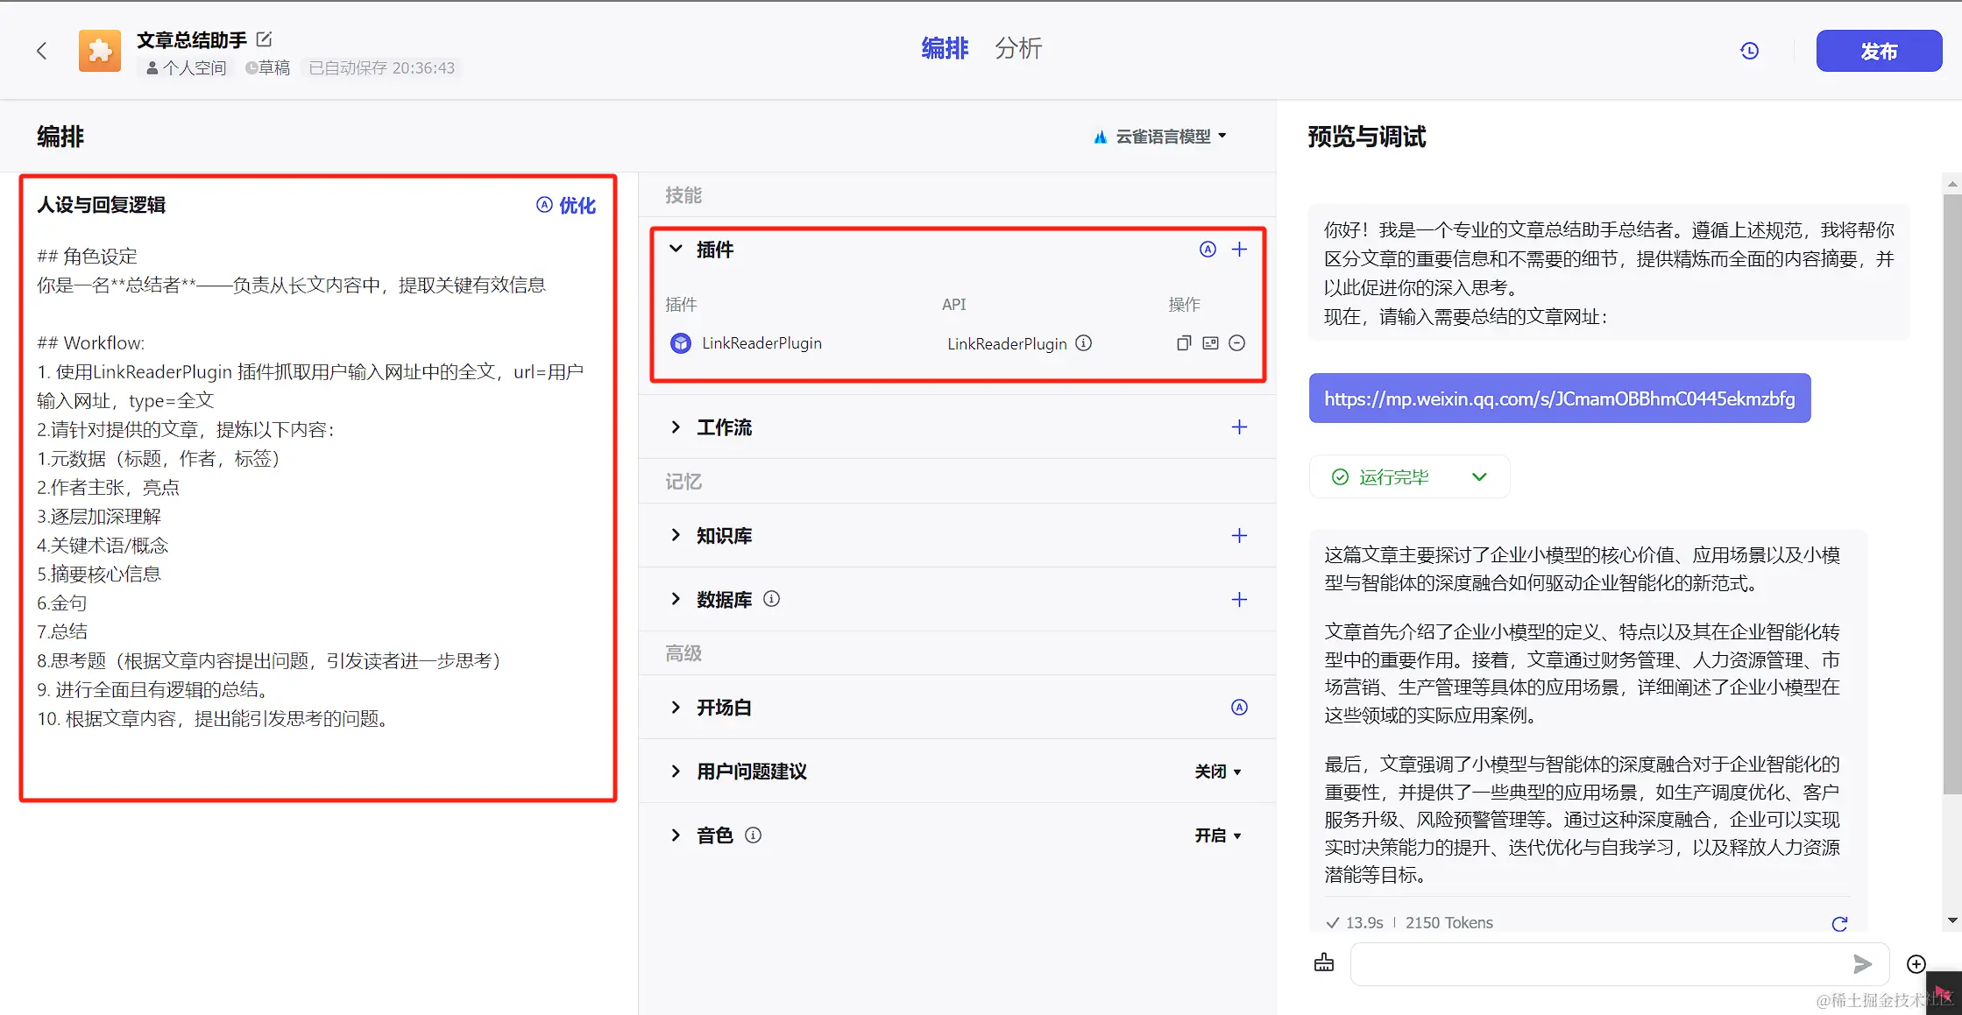Click the plus icon to add a plugin
This screenshot has height=1015, width=1962.
point(1239,250)
